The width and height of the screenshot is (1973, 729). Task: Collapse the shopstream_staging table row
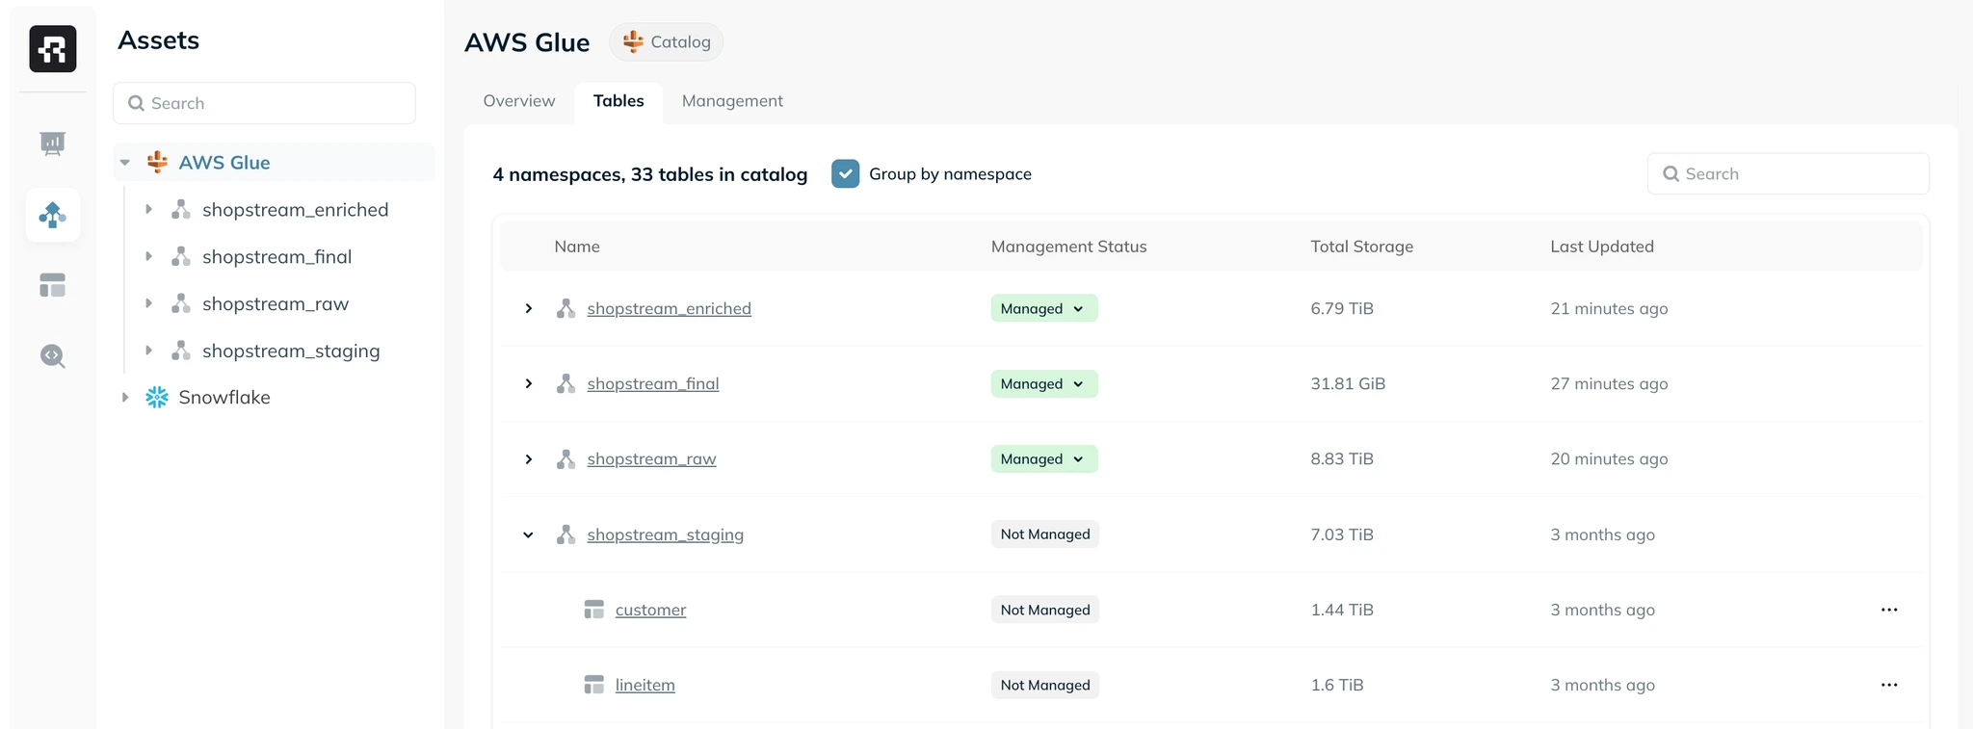point(529,534)
